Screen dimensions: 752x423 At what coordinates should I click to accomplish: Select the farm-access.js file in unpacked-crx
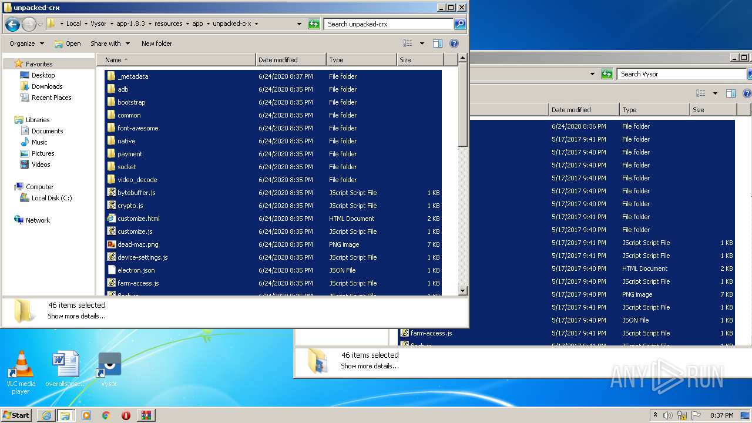tap(273, 283)
